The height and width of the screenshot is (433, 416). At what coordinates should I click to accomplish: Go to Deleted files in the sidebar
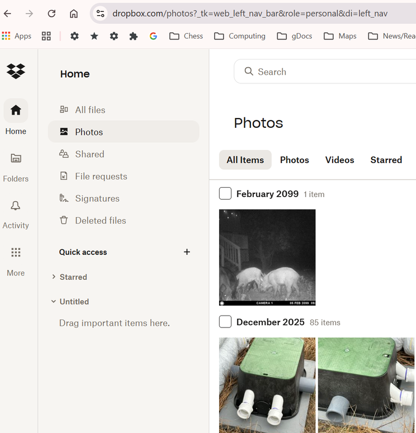[x=100, y=220]
